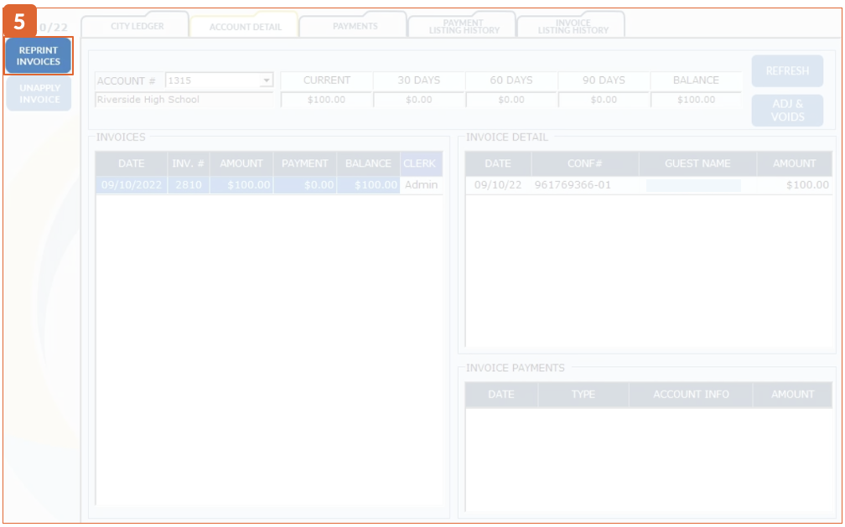845x527 pixels.
Task: Click the Clerk column header
Action: [419, 163]
